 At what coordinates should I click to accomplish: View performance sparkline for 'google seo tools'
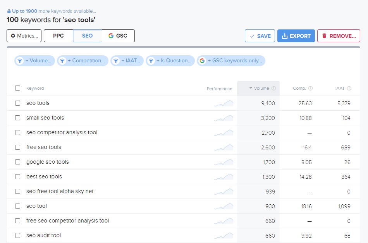tap(224, 162)
